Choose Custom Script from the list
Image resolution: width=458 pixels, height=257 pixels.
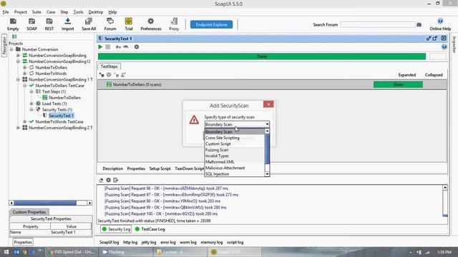(234, 144)
